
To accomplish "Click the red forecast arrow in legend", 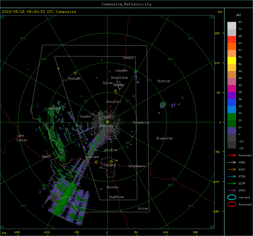I will pos(232,155).
